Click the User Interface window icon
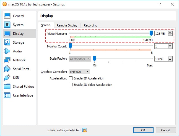Image resolution: width=179 pixels, height=136 pixels. point(7,95)
